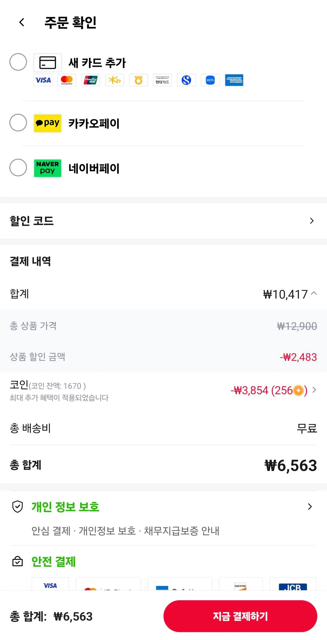
Task: Click the KakaoPay logo icon
Action: tap(48, 123)
